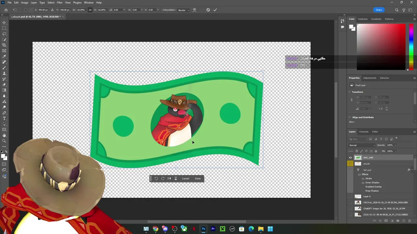Switch to the Channels tab
This screenshot has height=234, width=417.
coord(364,132)
